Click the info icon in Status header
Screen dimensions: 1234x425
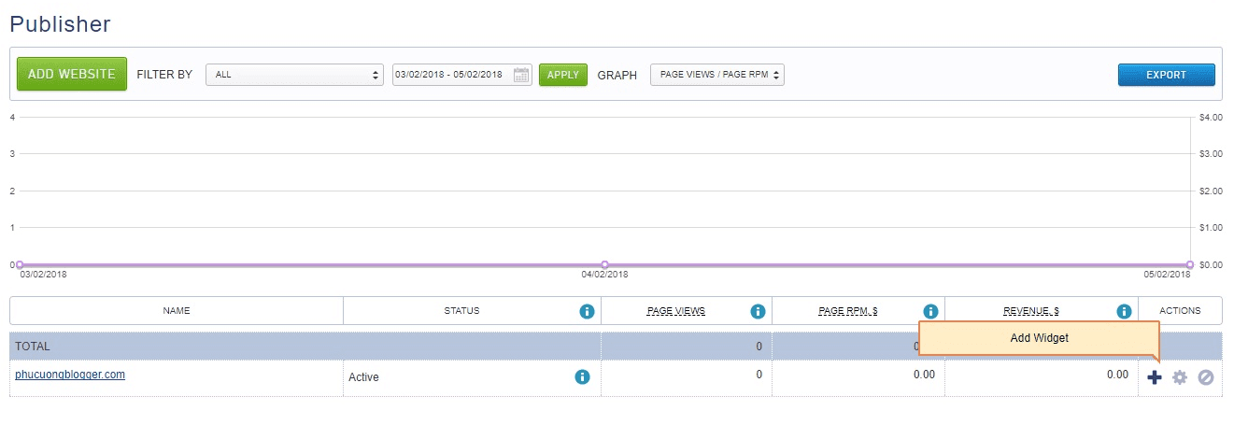587,311
